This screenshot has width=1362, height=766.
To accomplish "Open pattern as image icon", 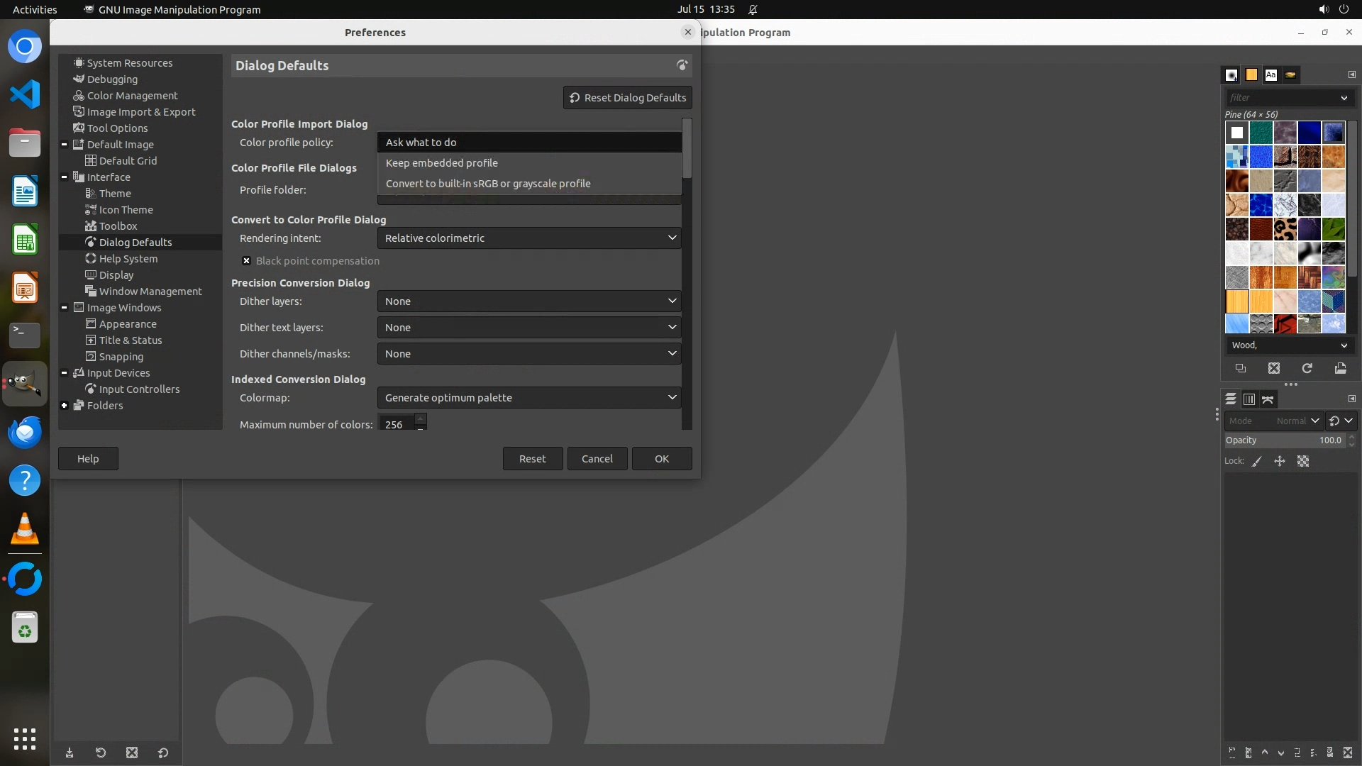I will point(1340,368).
